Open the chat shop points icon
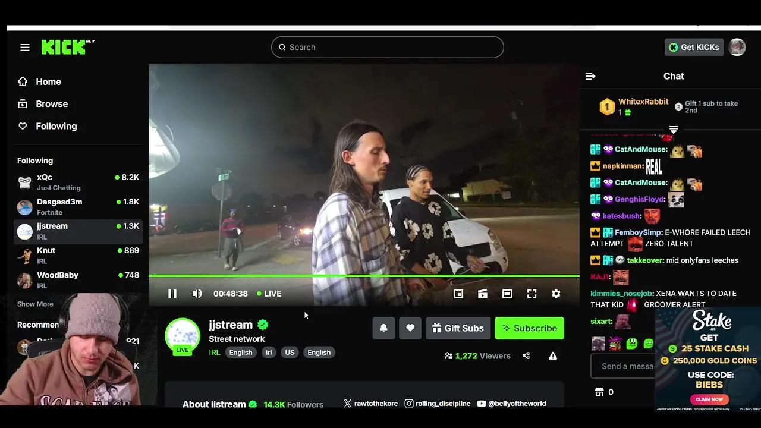761x428 pixels. pyautogui.click(x=599, y=392)
